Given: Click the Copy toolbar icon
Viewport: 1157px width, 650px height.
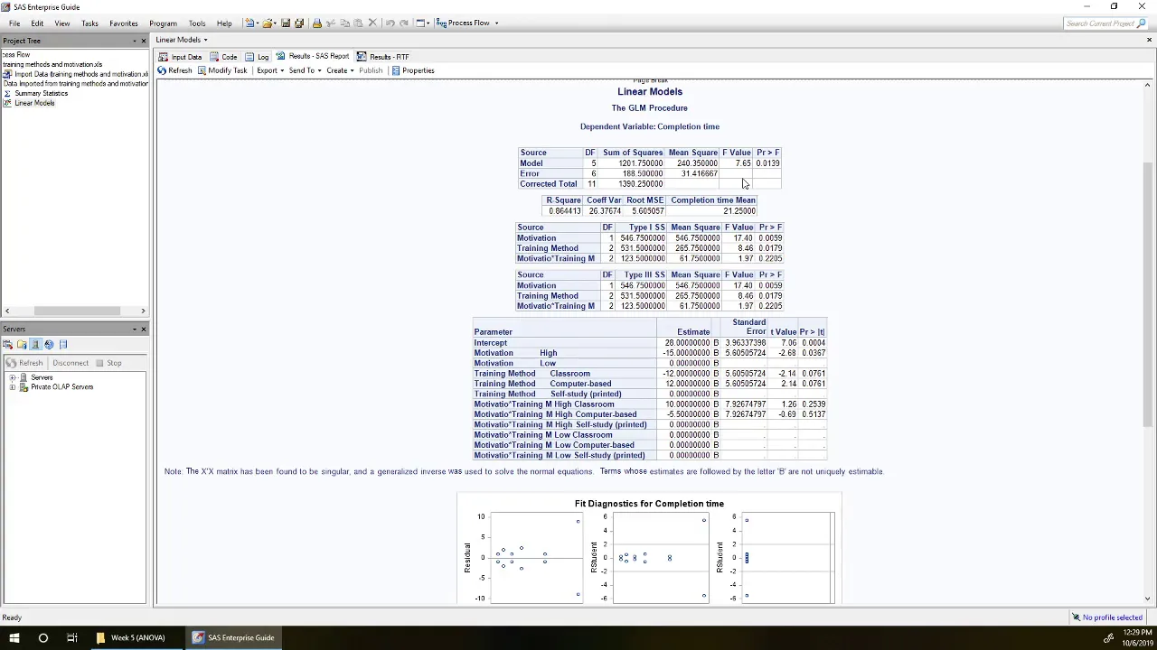Looking at the screenshot, I should pyautogui.click(x=344, y=23).
